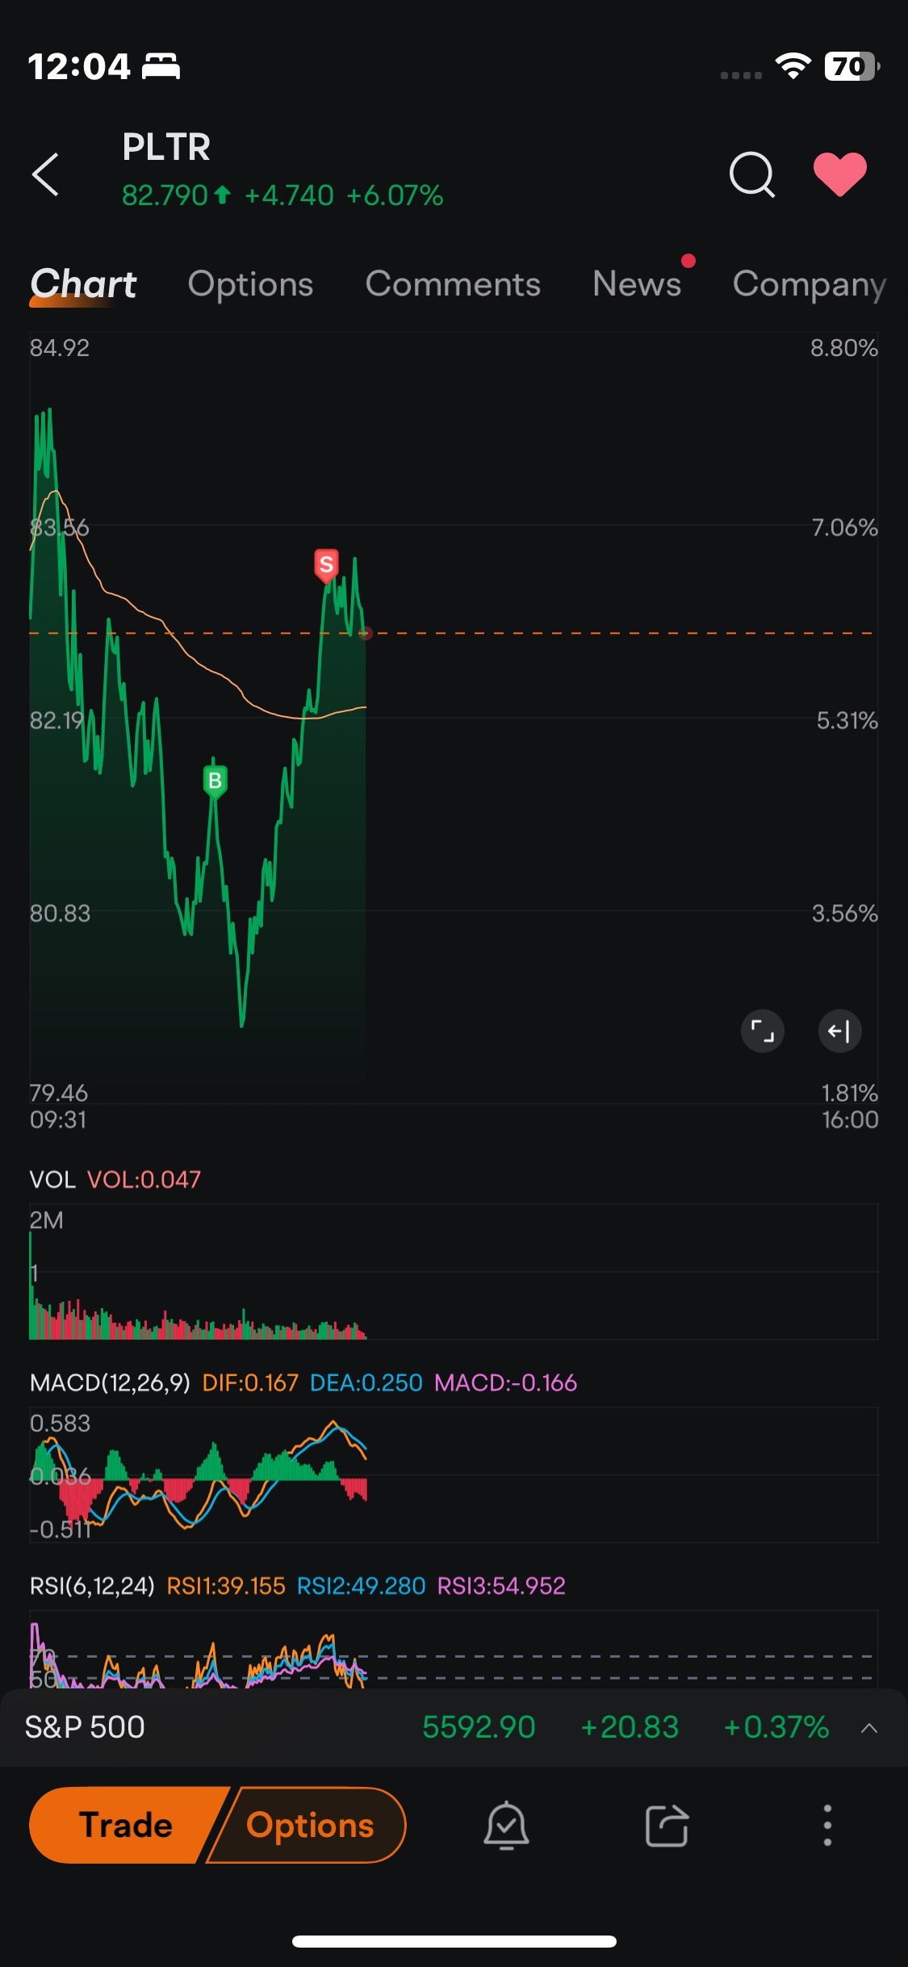Image resolution: width=908 pixels, height=1967 pixels.
Task: Open the price alert bell icon
Action: point(506,1825)
